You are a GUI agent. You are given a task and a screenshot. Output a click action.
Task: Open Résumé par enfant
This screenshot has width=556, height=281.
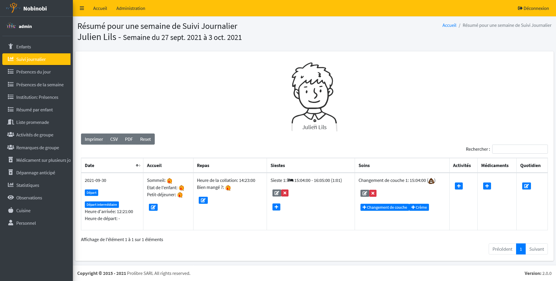click(x=36, y=110)
